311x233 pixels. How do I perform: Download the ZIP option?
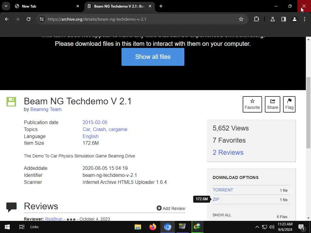click(x=216, y=199)
